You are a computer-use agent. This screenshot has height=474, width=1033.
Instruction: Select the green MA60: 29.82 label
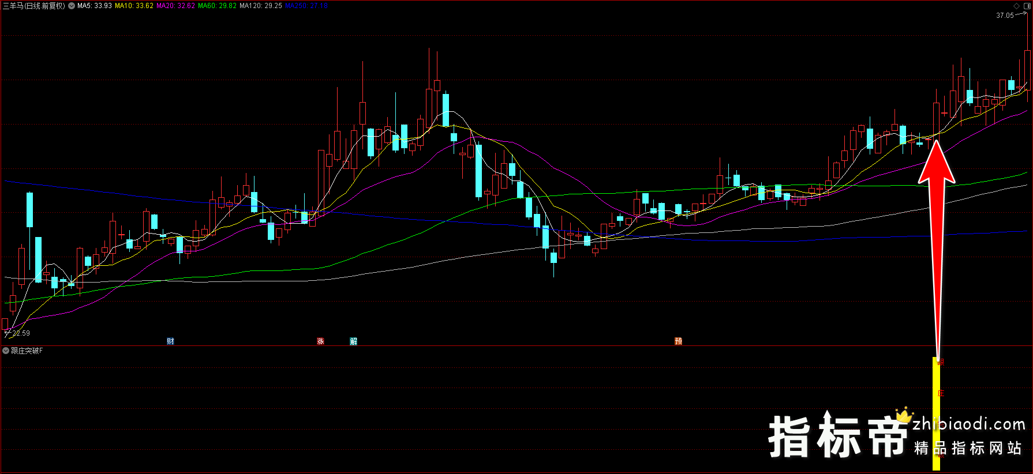tap(217, 6)
